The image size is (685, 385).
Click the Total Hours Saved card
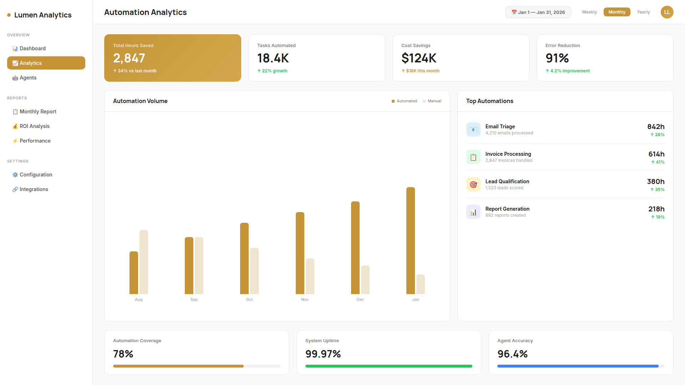point(173,58)
